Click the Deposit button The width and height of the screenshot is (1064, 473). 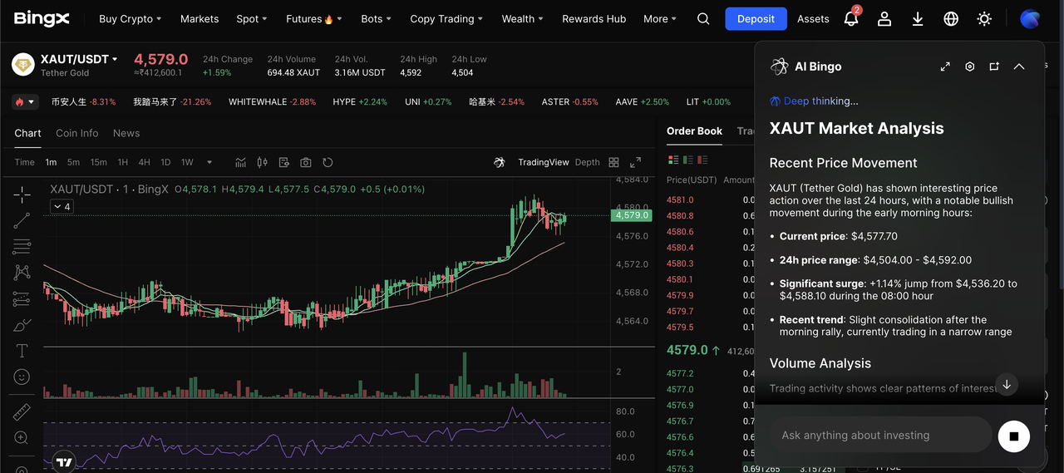[755, 18]
